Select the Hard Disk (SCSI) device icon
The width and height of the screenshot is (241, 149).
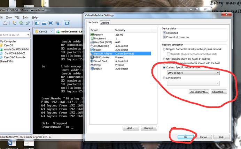92,42
